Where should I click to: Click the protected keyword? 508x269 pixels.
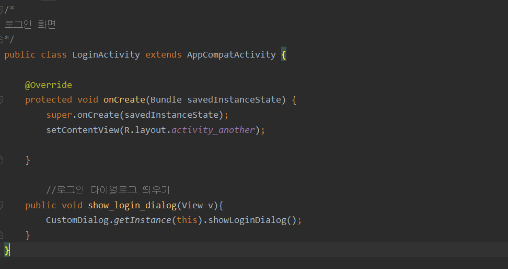point(49,99)
